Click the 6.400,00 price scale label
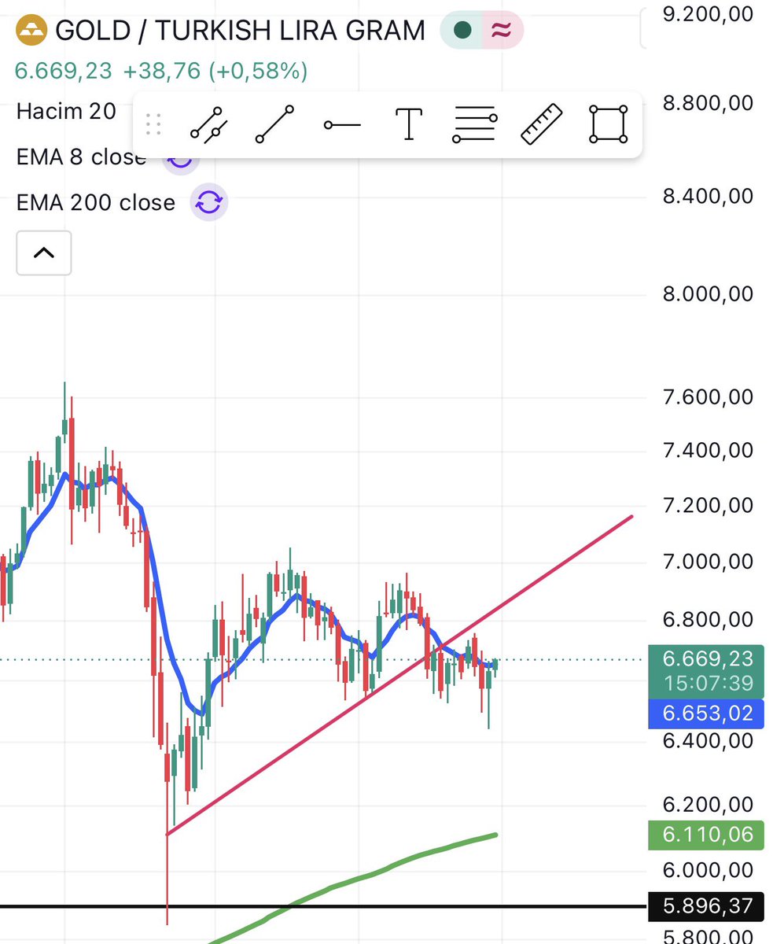 pos(709,741)
